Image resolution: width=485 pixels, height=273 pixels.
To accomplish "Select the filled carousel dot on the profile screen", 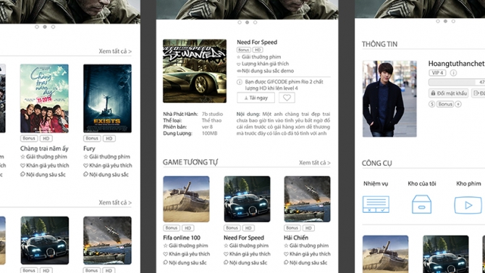I will [445, 21].
